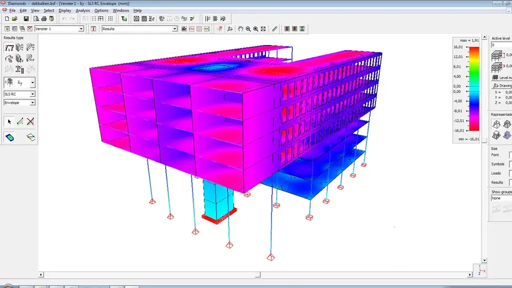The image size is (512, 288).
Task: Click the open file folder icon
Action: tap(15, 19)
